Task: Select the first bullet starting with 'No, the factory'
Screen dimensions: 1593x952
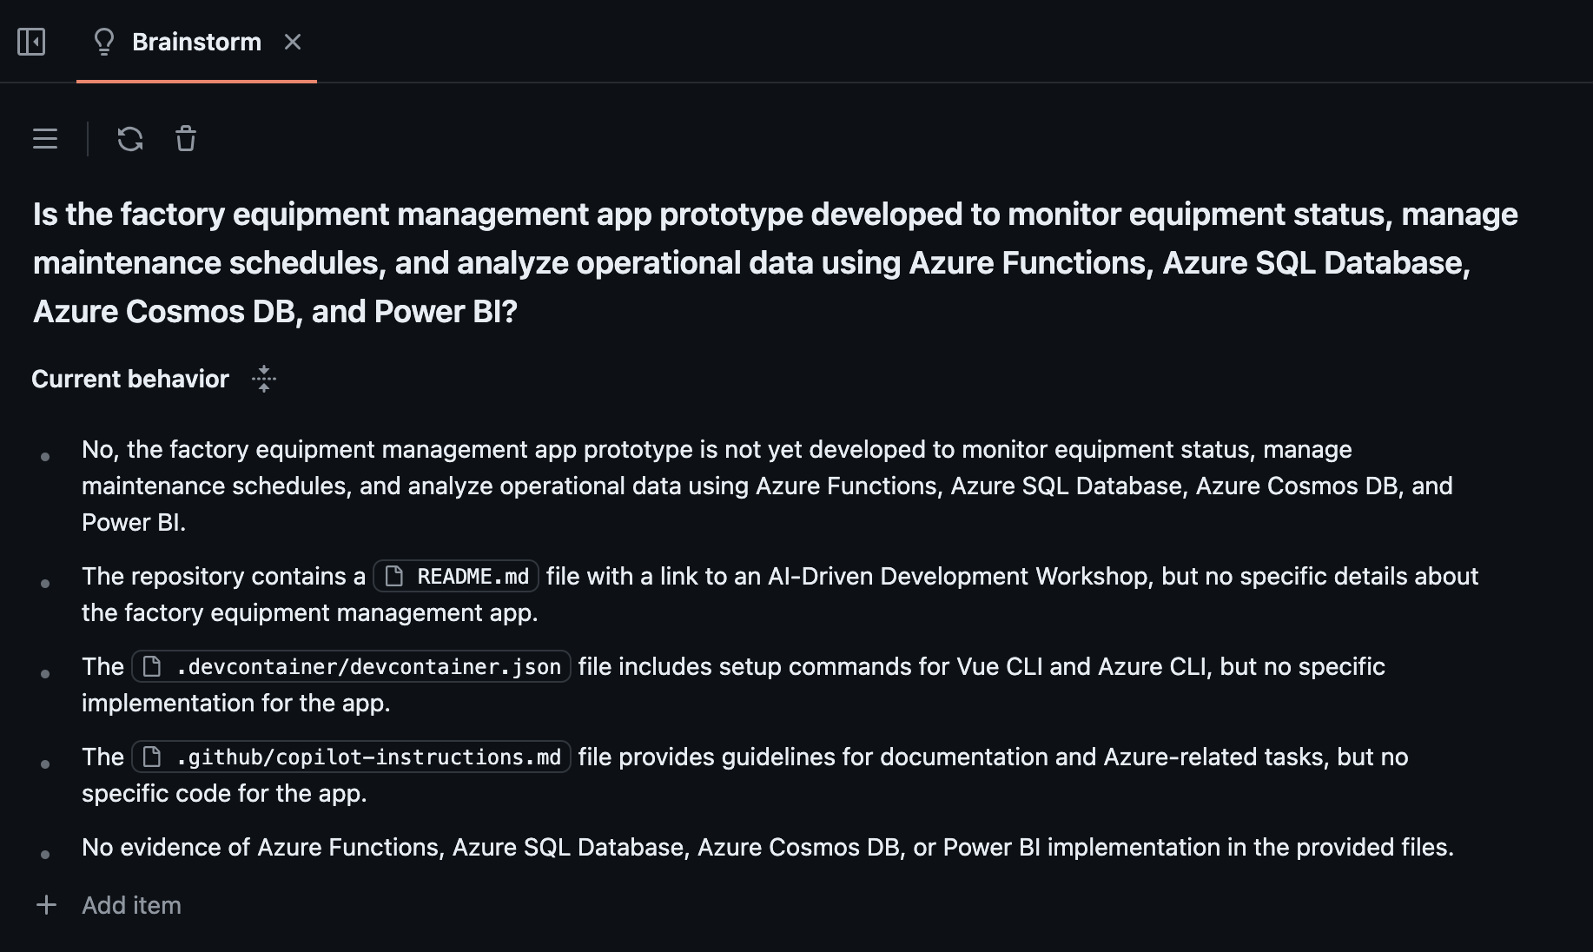Action: (767, 486)
